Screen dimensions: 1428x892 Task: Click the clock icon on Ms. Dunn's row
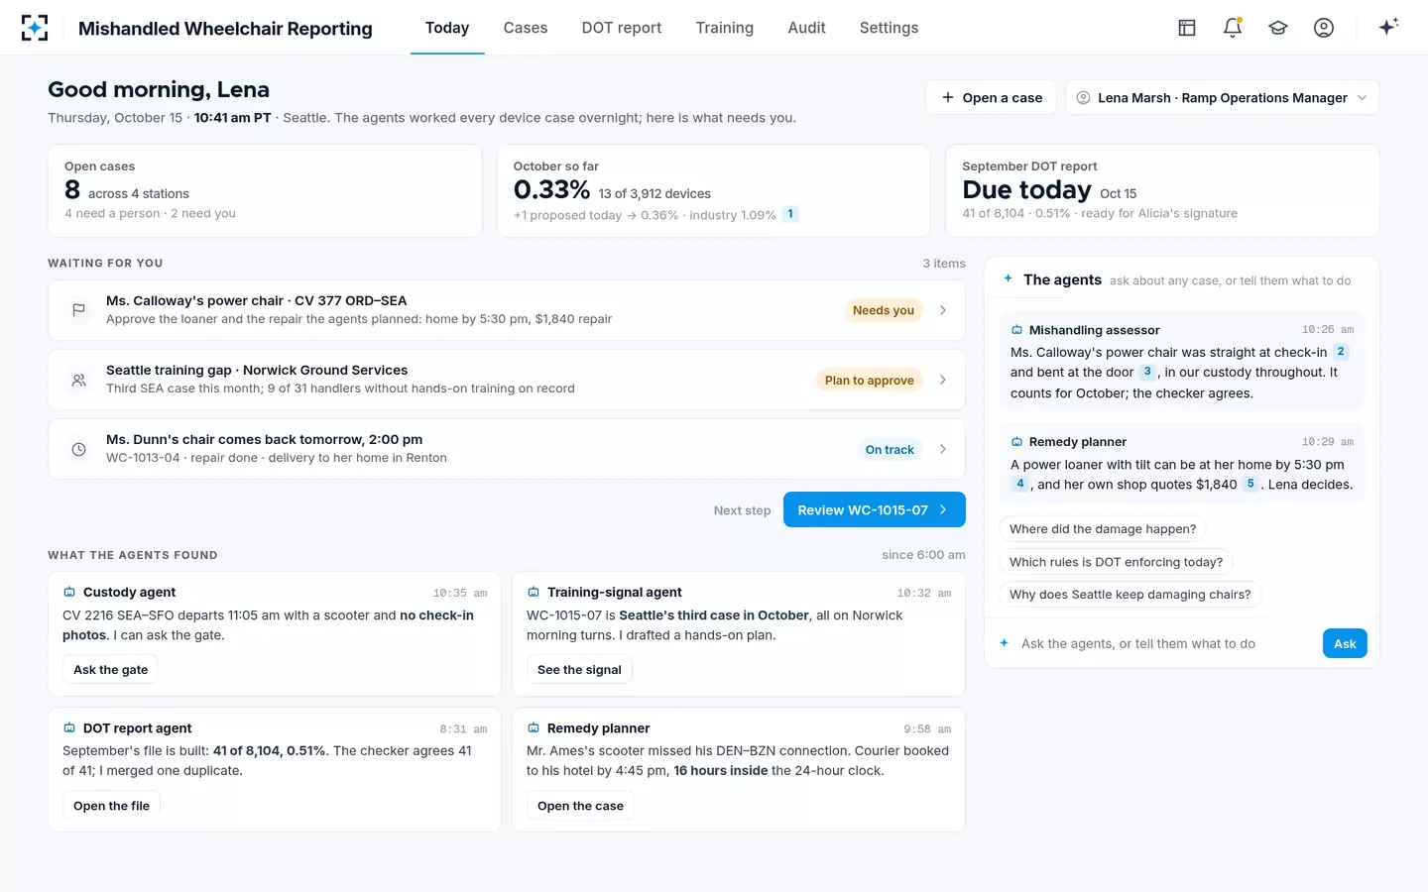pos(78,449)
